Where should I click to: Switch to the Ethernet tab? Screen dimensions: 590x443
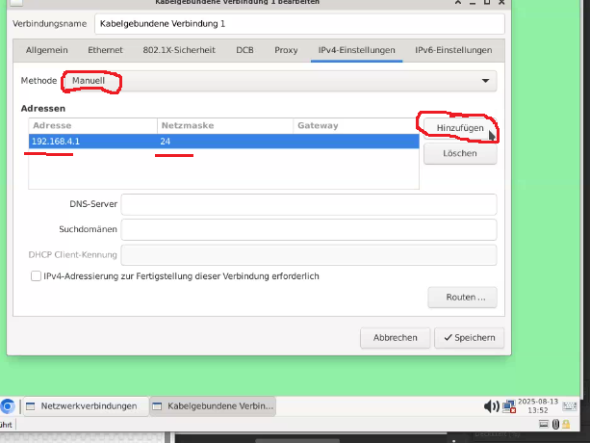(x=105, y=49)
